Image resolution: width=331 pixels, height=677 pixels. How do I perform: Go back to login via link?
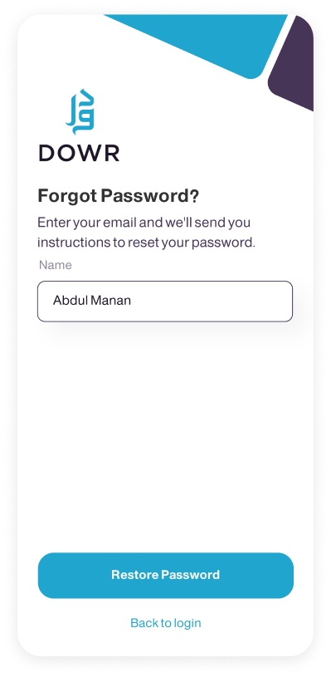(166, 623)
